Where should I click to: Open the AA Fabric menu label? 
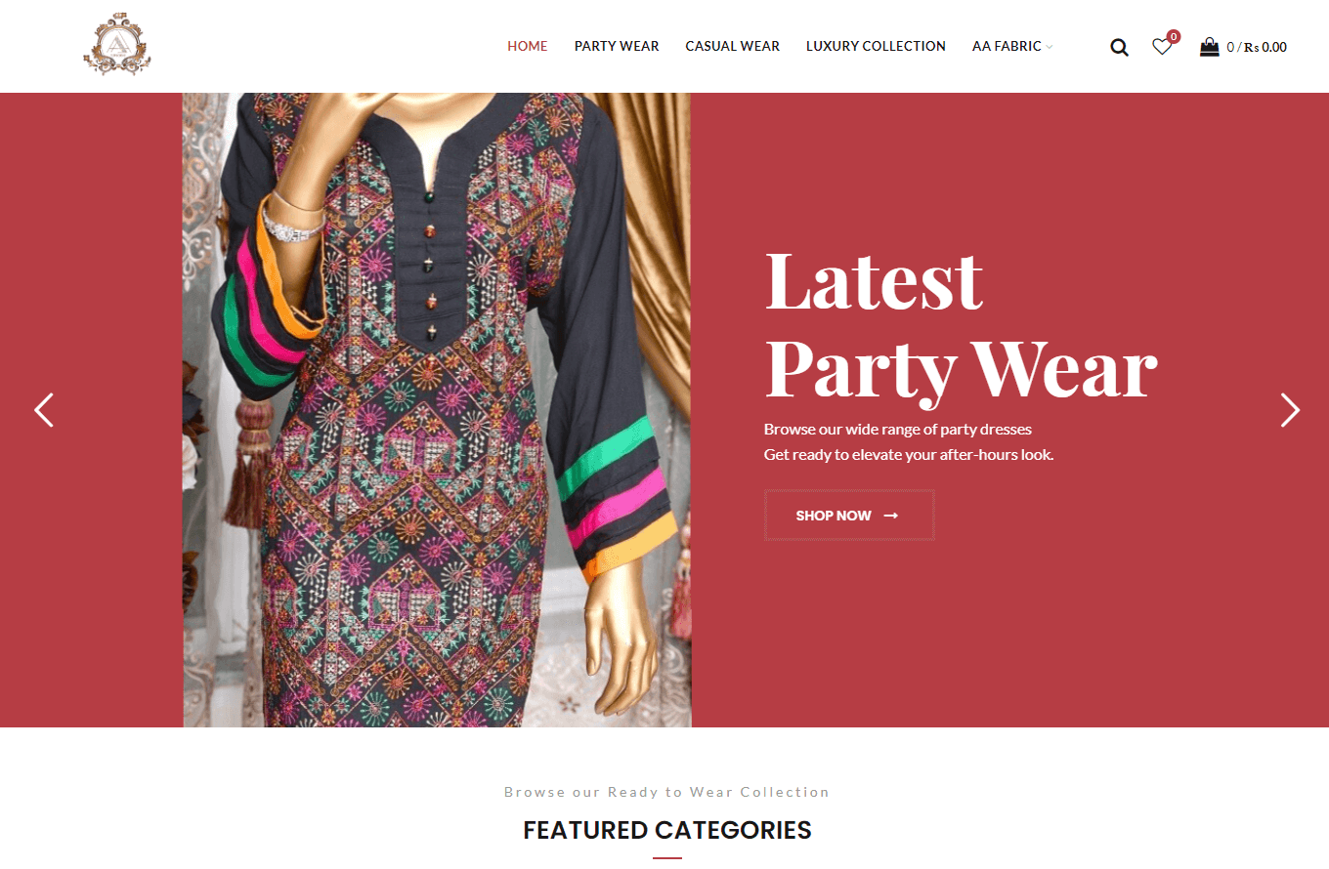[1007, 46]
